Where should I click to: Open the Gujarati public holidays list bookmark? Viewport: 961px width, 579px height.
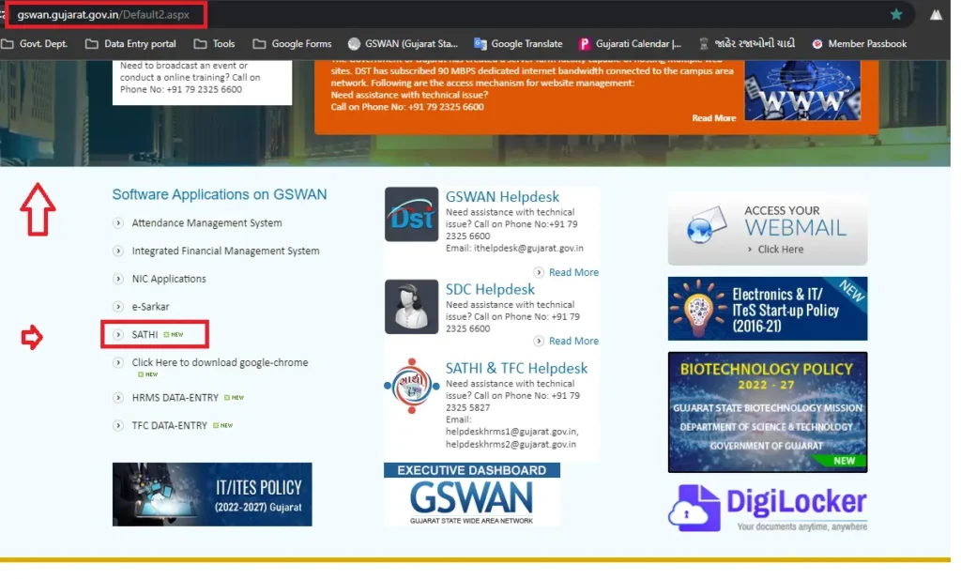[747, 43]
